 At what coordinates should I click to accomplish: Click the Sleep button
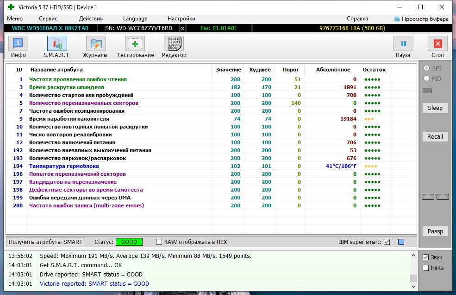coord(435,108)
